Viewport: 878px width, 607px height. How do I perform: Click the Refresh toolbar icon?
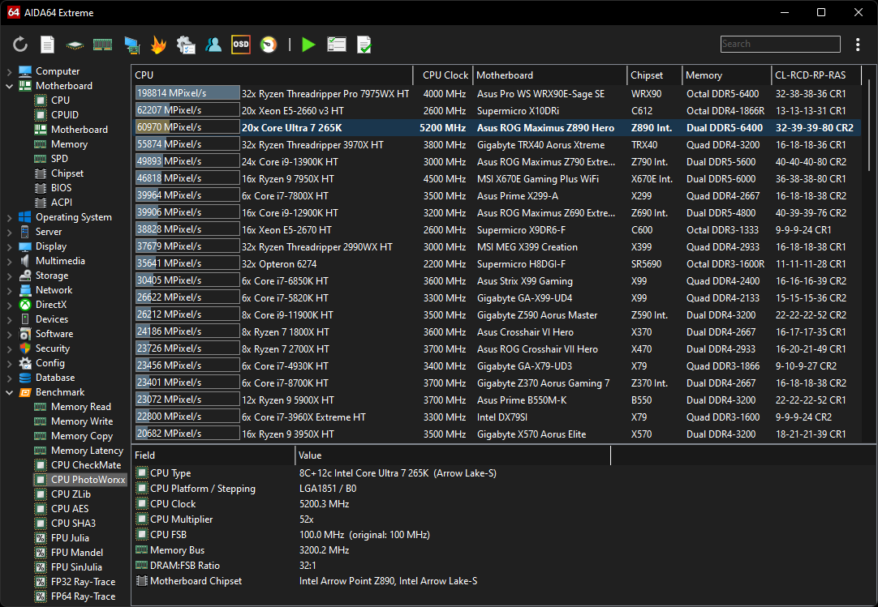click(x=20, y=45)
